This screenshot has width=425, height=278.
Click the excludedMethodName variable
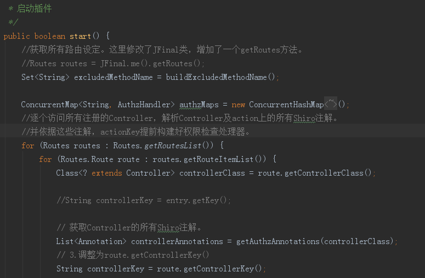click(114, 77)
